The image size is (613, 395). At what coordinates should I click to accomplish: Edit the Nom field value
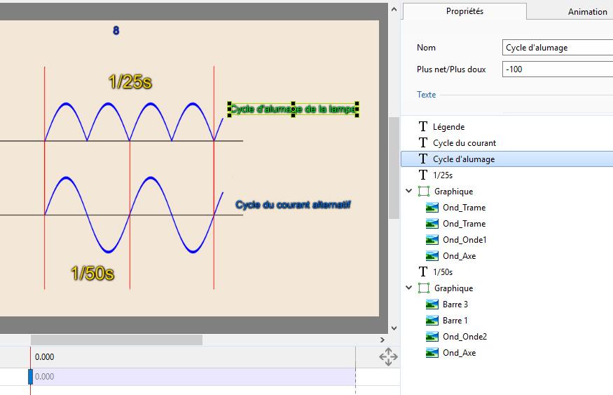(x=557, y=48)
